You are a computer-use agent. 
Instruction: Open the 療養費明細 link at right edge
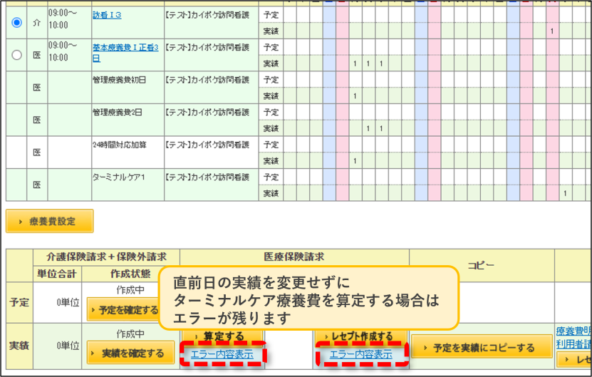[574, 331]
